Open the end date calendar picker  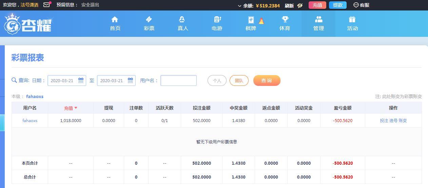(130, 80)
